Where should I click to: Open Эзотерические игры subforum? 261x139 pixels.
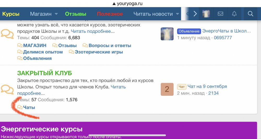tap(99, 52)
